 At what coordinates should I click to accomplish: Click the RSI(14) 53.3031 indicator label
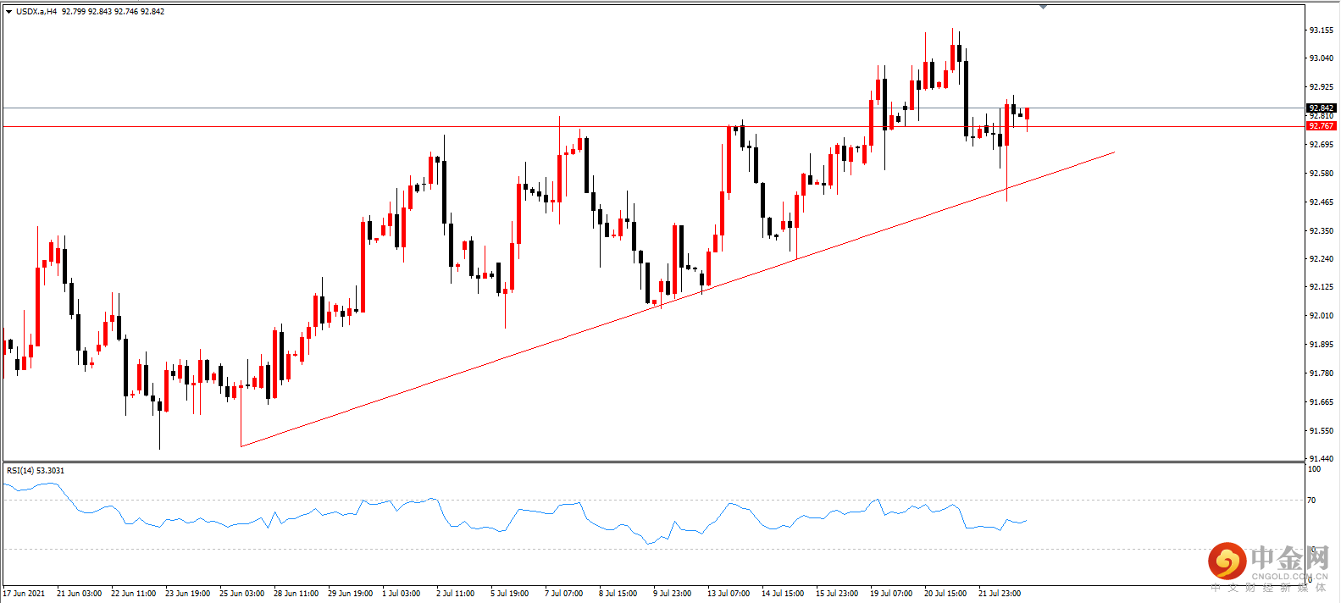(x=36, y=471)
